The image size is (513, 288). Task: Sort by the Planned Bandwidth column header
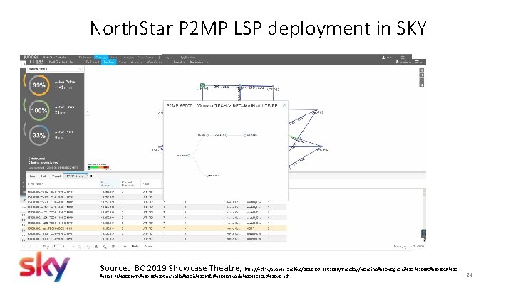pos(130,184)
